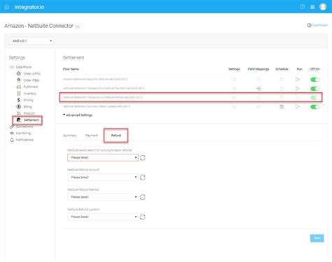Run the Settlement Transaction Payment Add flow

tap(298, 89)
